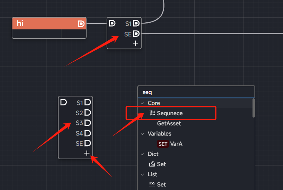Screen dimensions: 283x190
Task: Click the search results scrollbar
Action: [x=254, y=108]
